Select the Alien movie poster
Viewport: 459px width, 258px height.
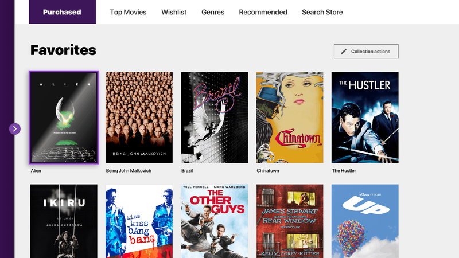[x=64, y=118]
